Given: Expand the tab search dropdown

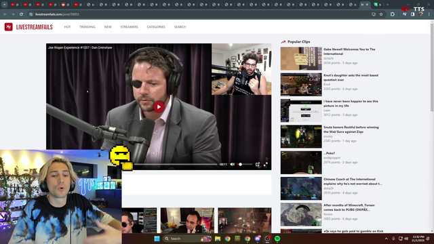Looking at the screenshot, I should coord(5,5).
